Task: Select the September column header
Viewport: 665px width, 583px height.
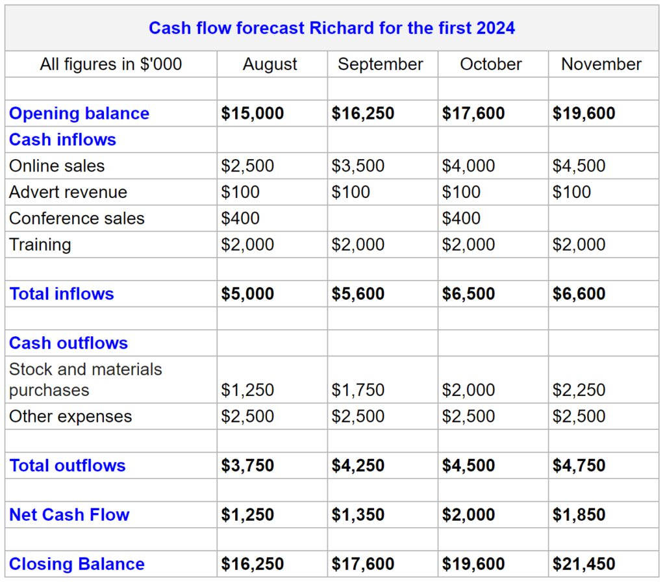Action: (x=381, y=64)
